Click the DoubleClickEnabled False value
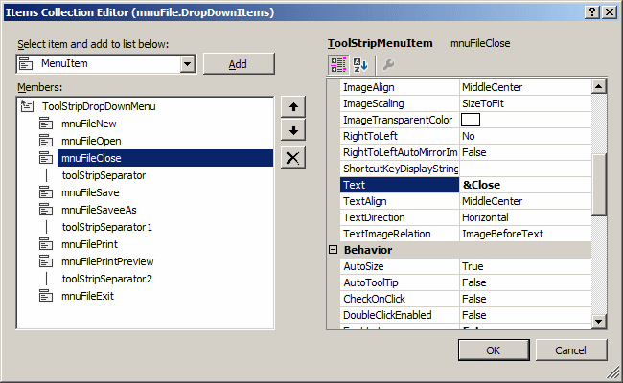623x383 pixels. [x=474, y=315]
